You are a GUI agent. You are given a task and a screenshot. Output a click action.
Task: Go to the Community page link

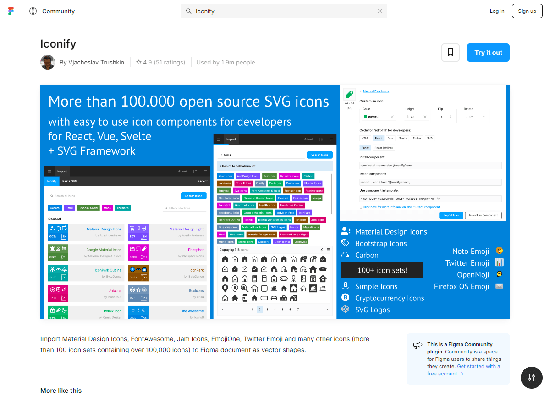pos(58,11)
